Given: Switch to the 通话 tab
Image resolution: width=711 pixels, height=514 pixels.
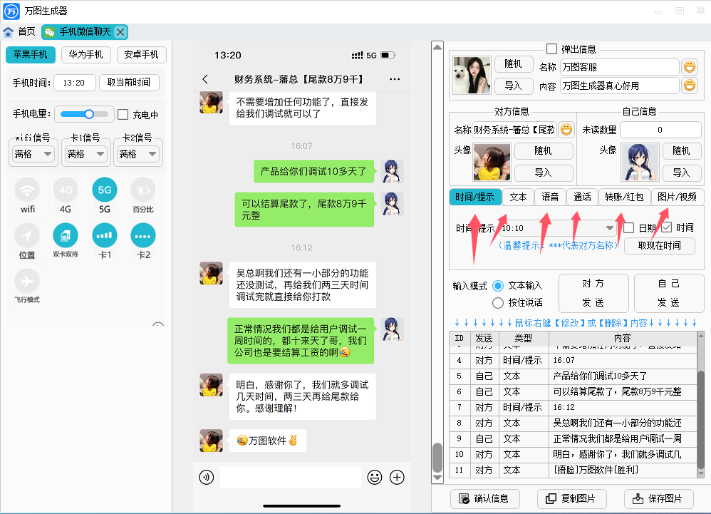Looking at the screenshot, I should 582,197.
